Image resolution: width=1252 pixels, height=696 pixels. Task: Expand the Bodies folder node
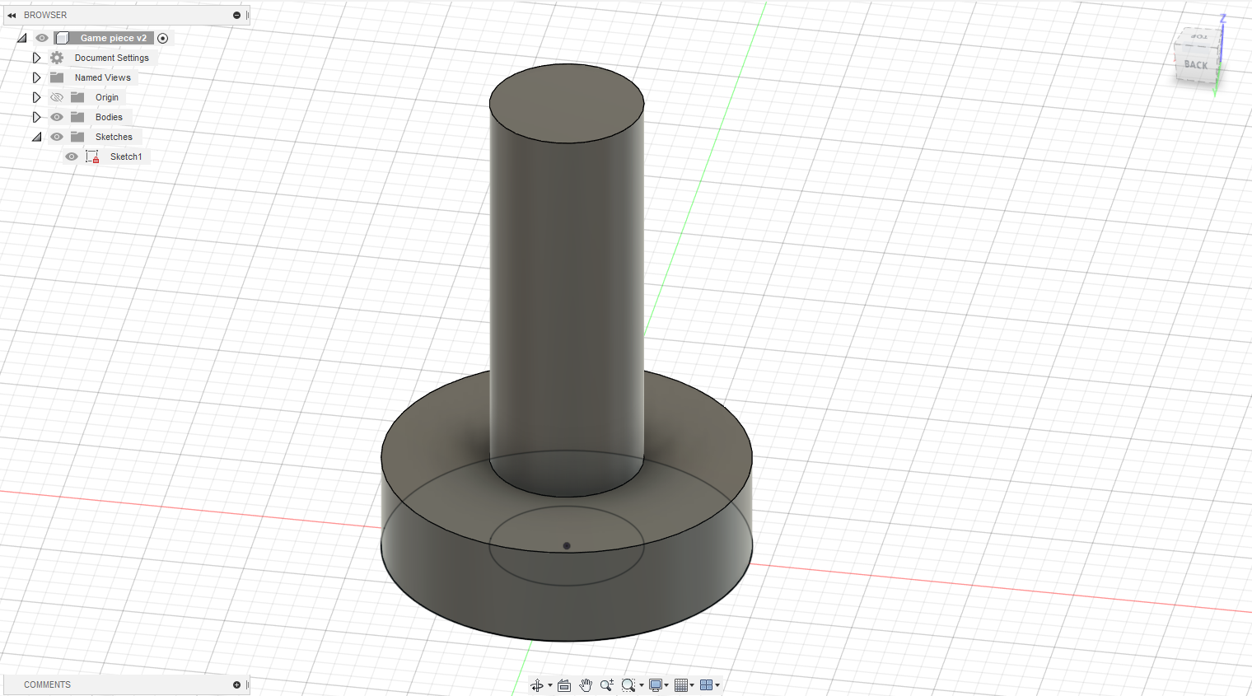pyautogui.click(x=36, y=117)
